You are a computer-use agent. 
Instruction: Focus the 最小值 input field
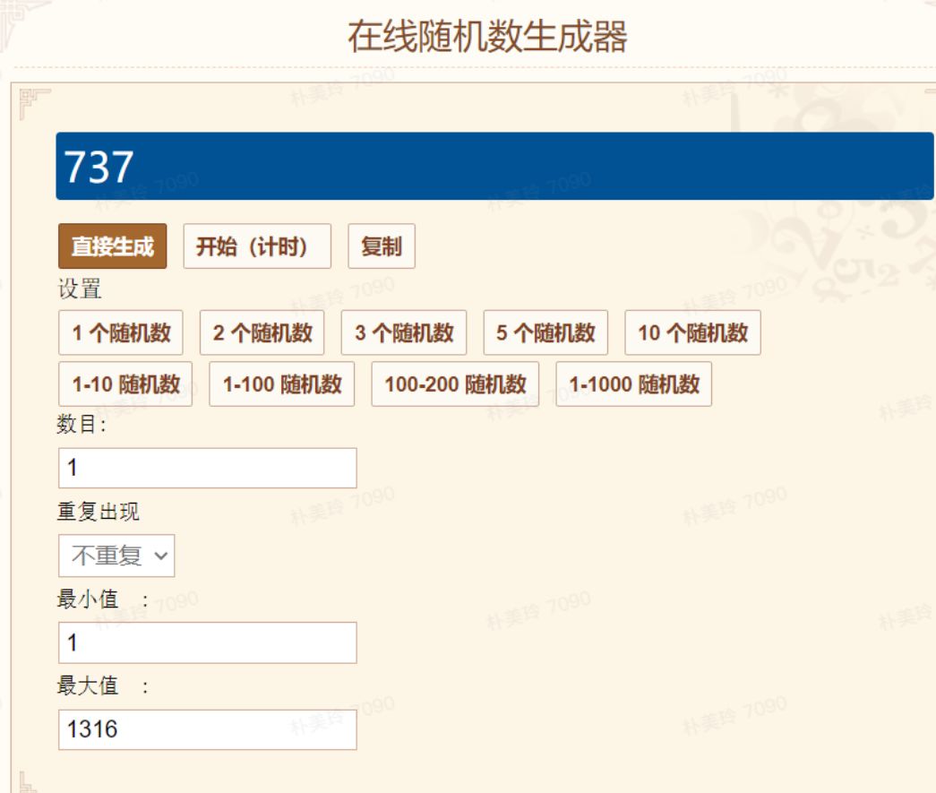208,643
